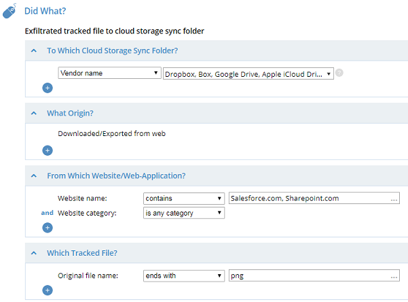408x302 pixels.
Task: Open ellipsis button in Website name field
Action: [394, 199]
